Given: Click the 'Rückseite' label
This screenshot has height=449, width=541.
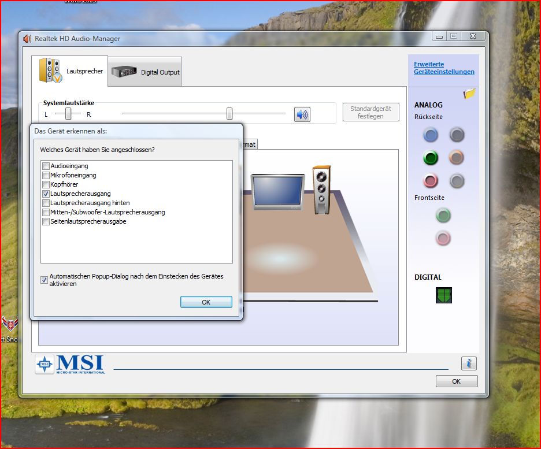Looking at the screenshot, I should point(428,117).
